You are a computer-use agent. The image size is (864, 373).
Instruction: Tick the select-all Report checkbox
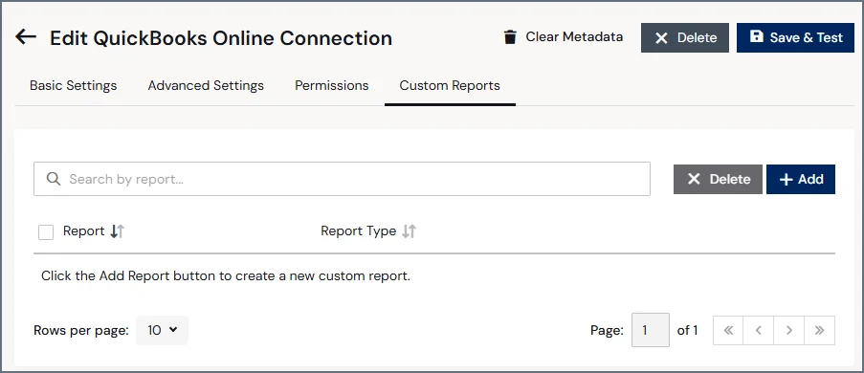tap(46, 232)
